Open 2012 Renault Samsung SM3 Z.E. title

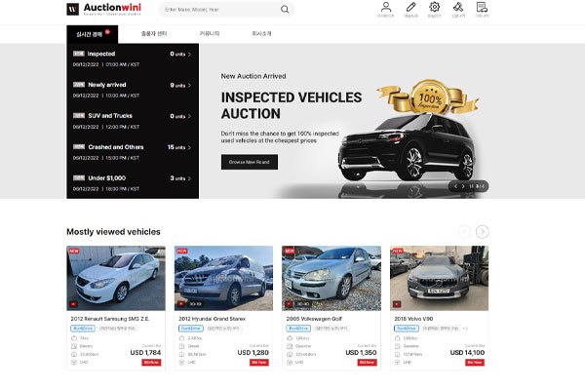tap(110, 319)
